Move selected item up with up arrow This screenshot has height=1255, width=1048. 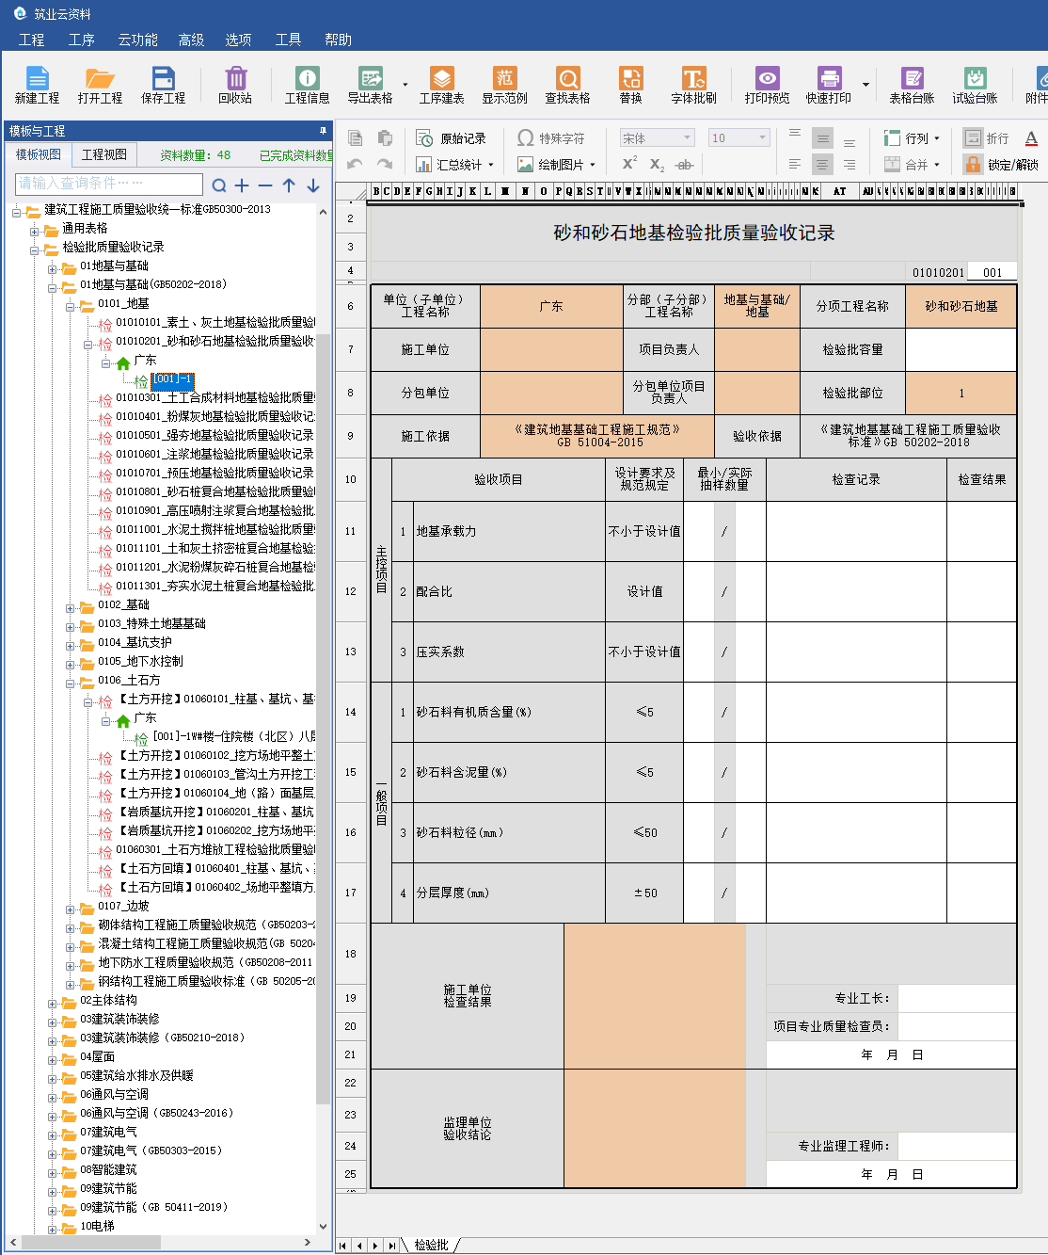coord(289,185)
